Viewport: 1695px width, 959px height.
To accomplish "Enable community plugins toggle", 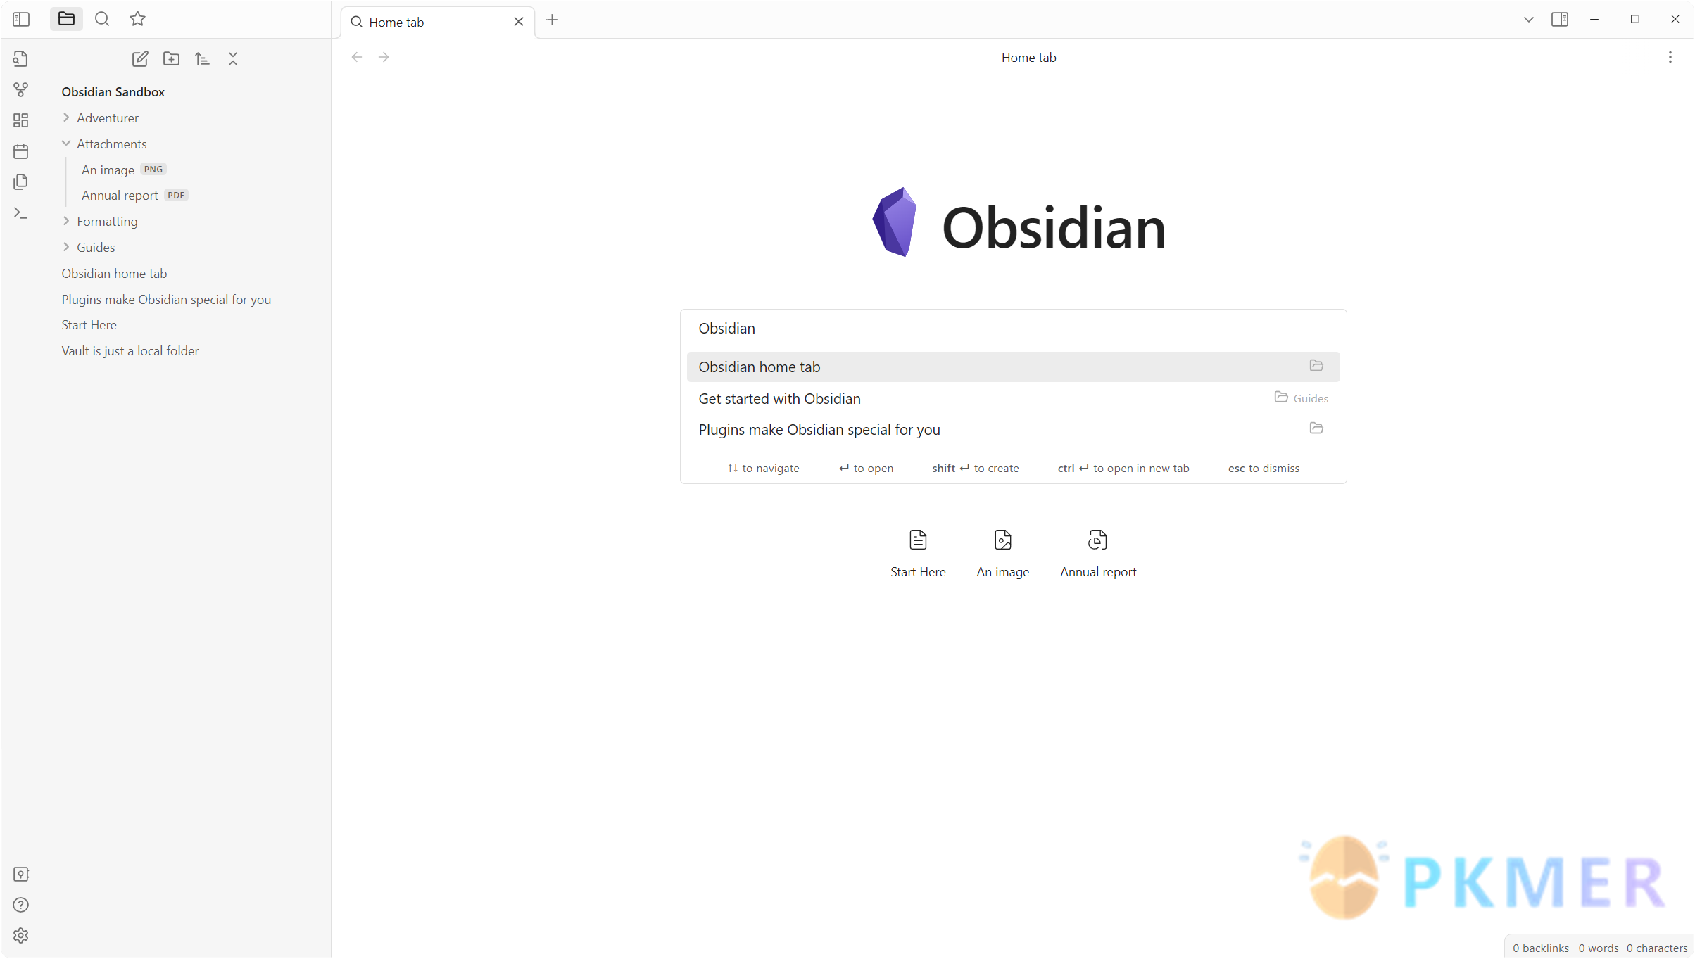I will [21, 936].
